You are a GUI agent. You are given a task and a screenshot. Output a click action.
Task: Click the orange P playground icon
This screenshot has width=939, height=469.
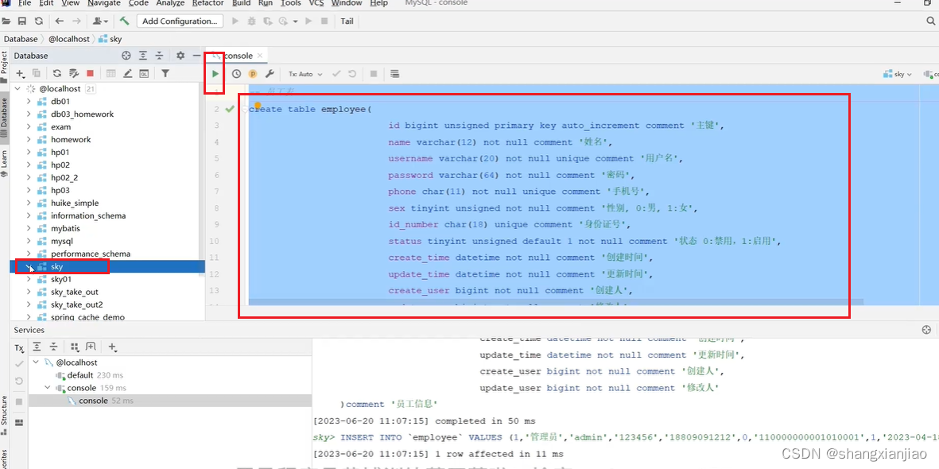[253, 74]
